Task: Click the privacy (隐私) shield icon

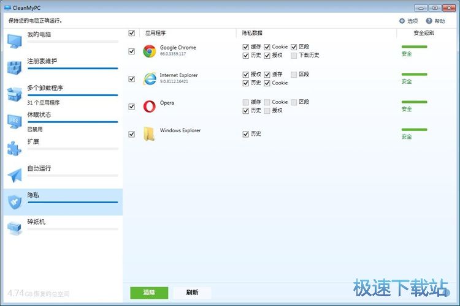Action: point(14,202)
